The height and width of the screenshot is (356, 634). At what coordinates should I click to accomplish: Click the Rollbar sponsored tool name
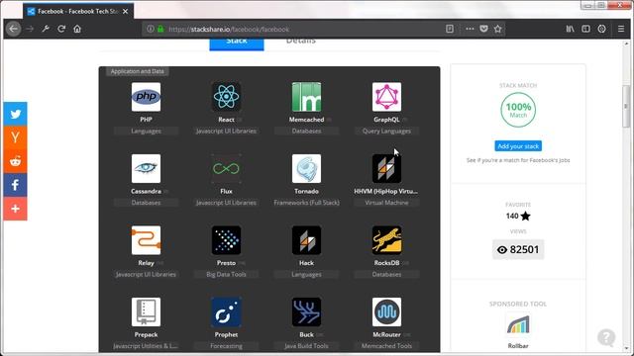point(518,346)
